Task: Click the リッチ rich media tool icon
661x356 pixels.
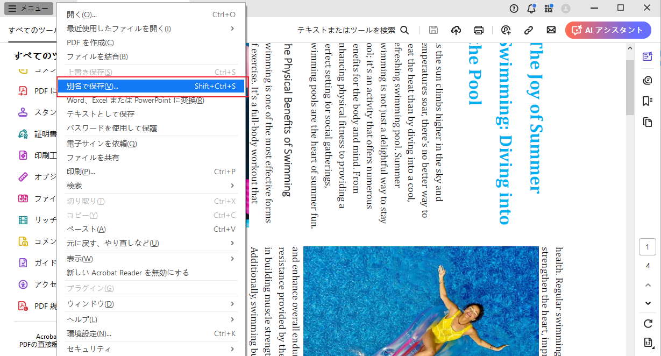Action: pos(23,220)
